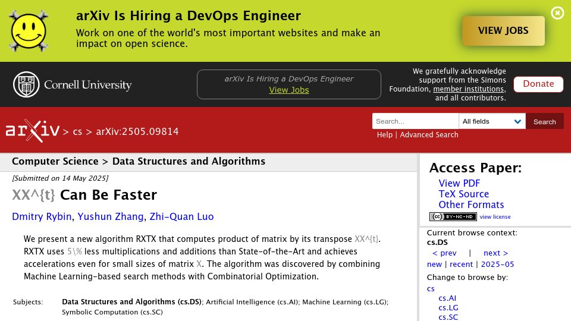
Task: Close the hiring banner with the X icon
Action: (557, 13)
